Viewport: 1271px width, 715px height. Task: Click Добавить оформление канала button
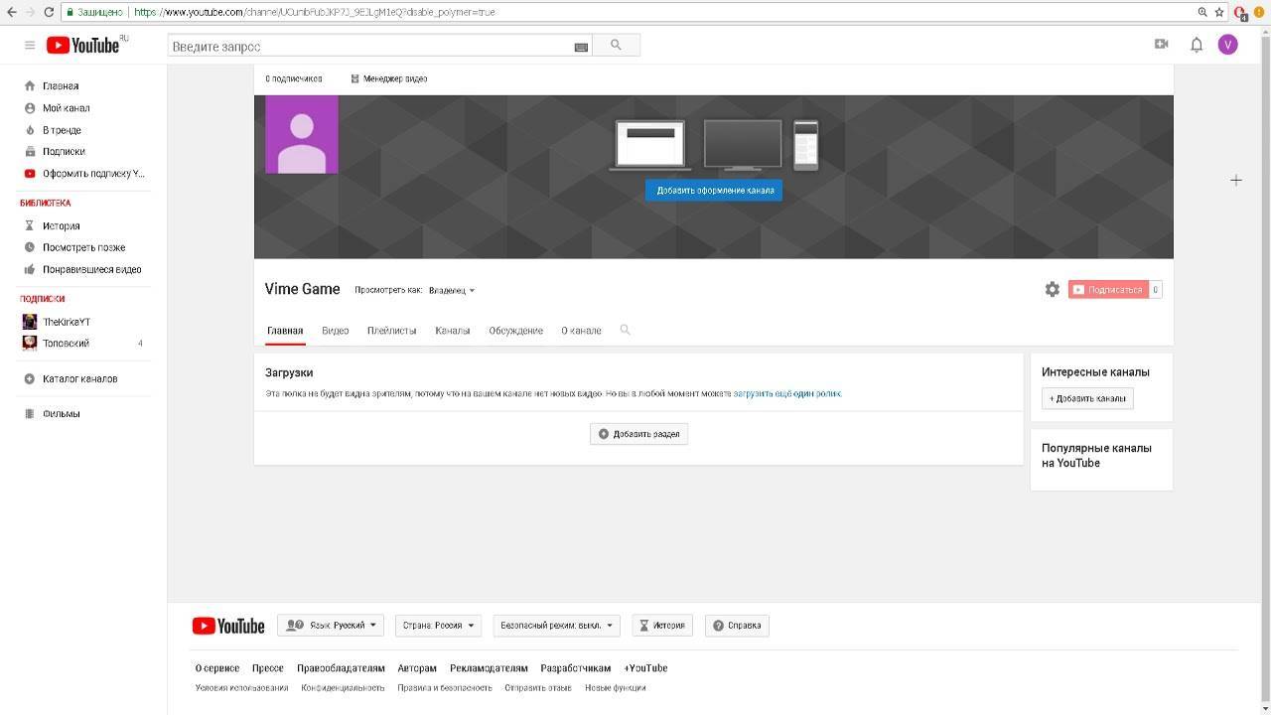coord(714,190)
